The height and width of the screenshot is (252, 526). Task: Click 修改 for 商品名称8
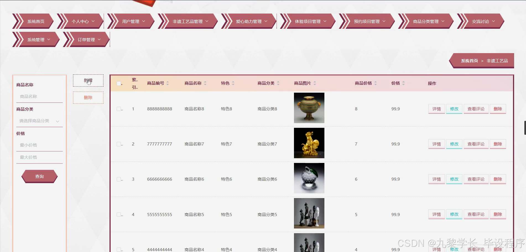tap(454, 109)
